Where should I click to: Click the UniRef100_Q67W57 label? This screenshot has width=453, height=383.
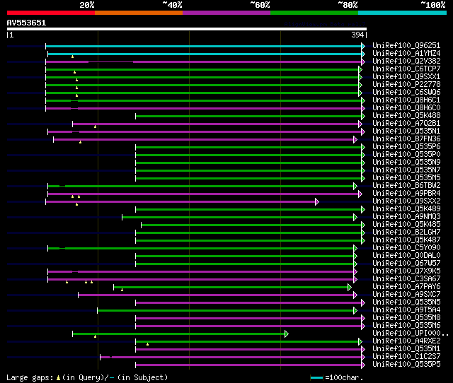click(406, 264)
